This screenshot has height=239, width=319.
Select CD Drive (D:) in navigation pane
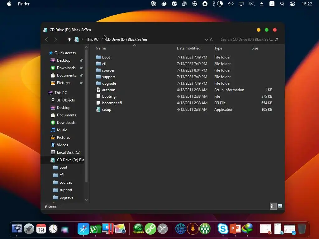pyautogui.click(x=70, y=160)
